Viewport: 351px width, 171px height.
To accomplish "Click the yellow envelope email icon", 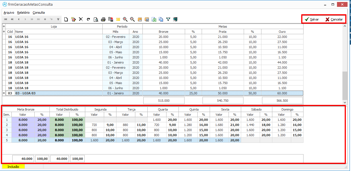I will 118,19.
